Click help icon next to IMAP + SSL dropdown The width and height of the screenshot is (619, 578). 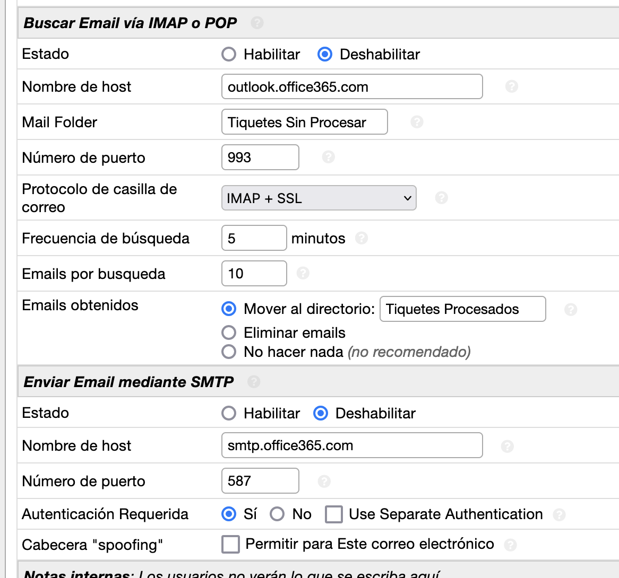point(441,198)
